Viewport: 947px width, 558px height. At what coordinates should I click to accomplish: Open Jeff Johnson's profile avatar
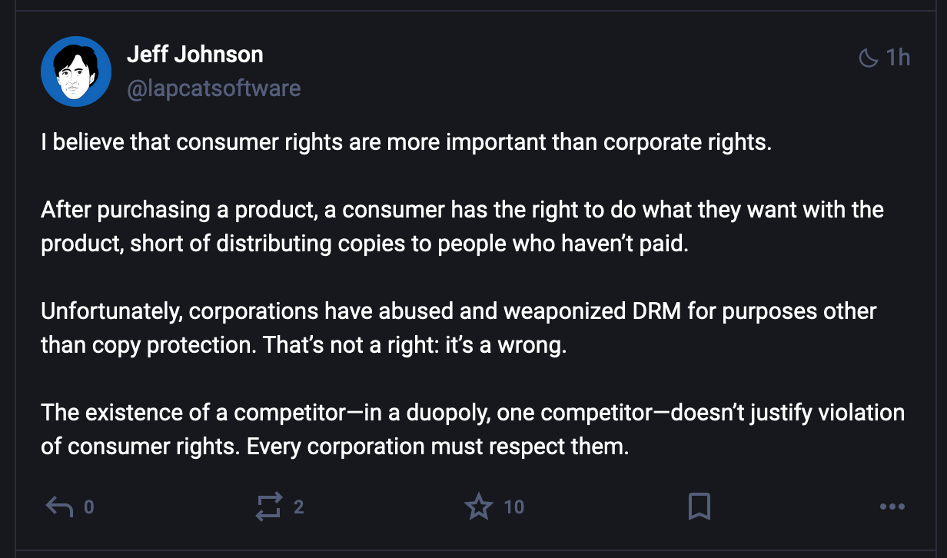76,71
